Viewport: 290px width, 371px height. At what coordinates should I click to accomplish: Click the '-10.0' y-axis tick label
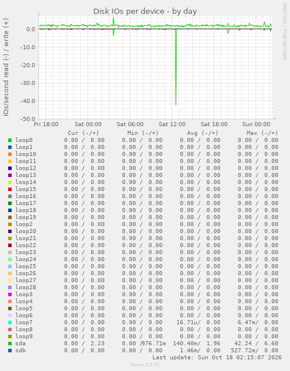[x=27, y=47]
